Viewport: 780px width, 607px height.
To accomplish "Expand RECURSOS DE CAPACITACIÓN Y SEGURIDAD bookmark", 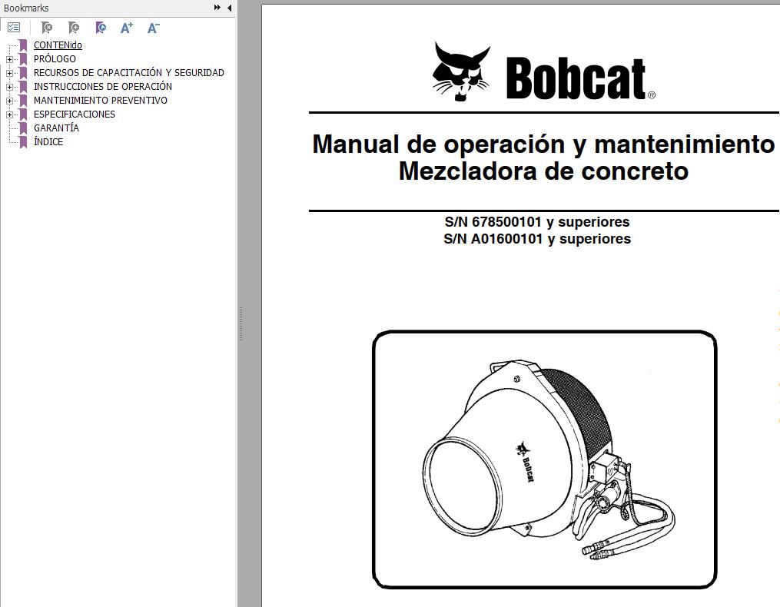I will click(x=9, y=73).
